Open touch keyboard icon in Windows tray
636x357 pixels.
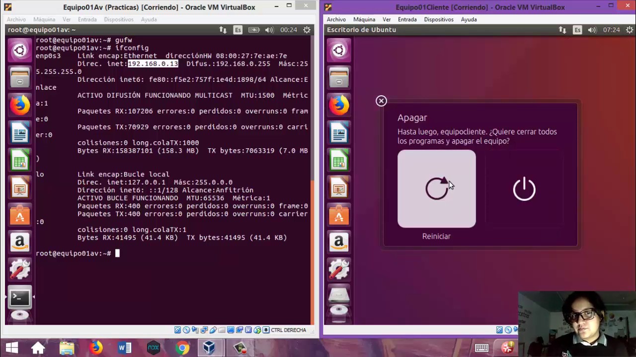click(481, 348)
